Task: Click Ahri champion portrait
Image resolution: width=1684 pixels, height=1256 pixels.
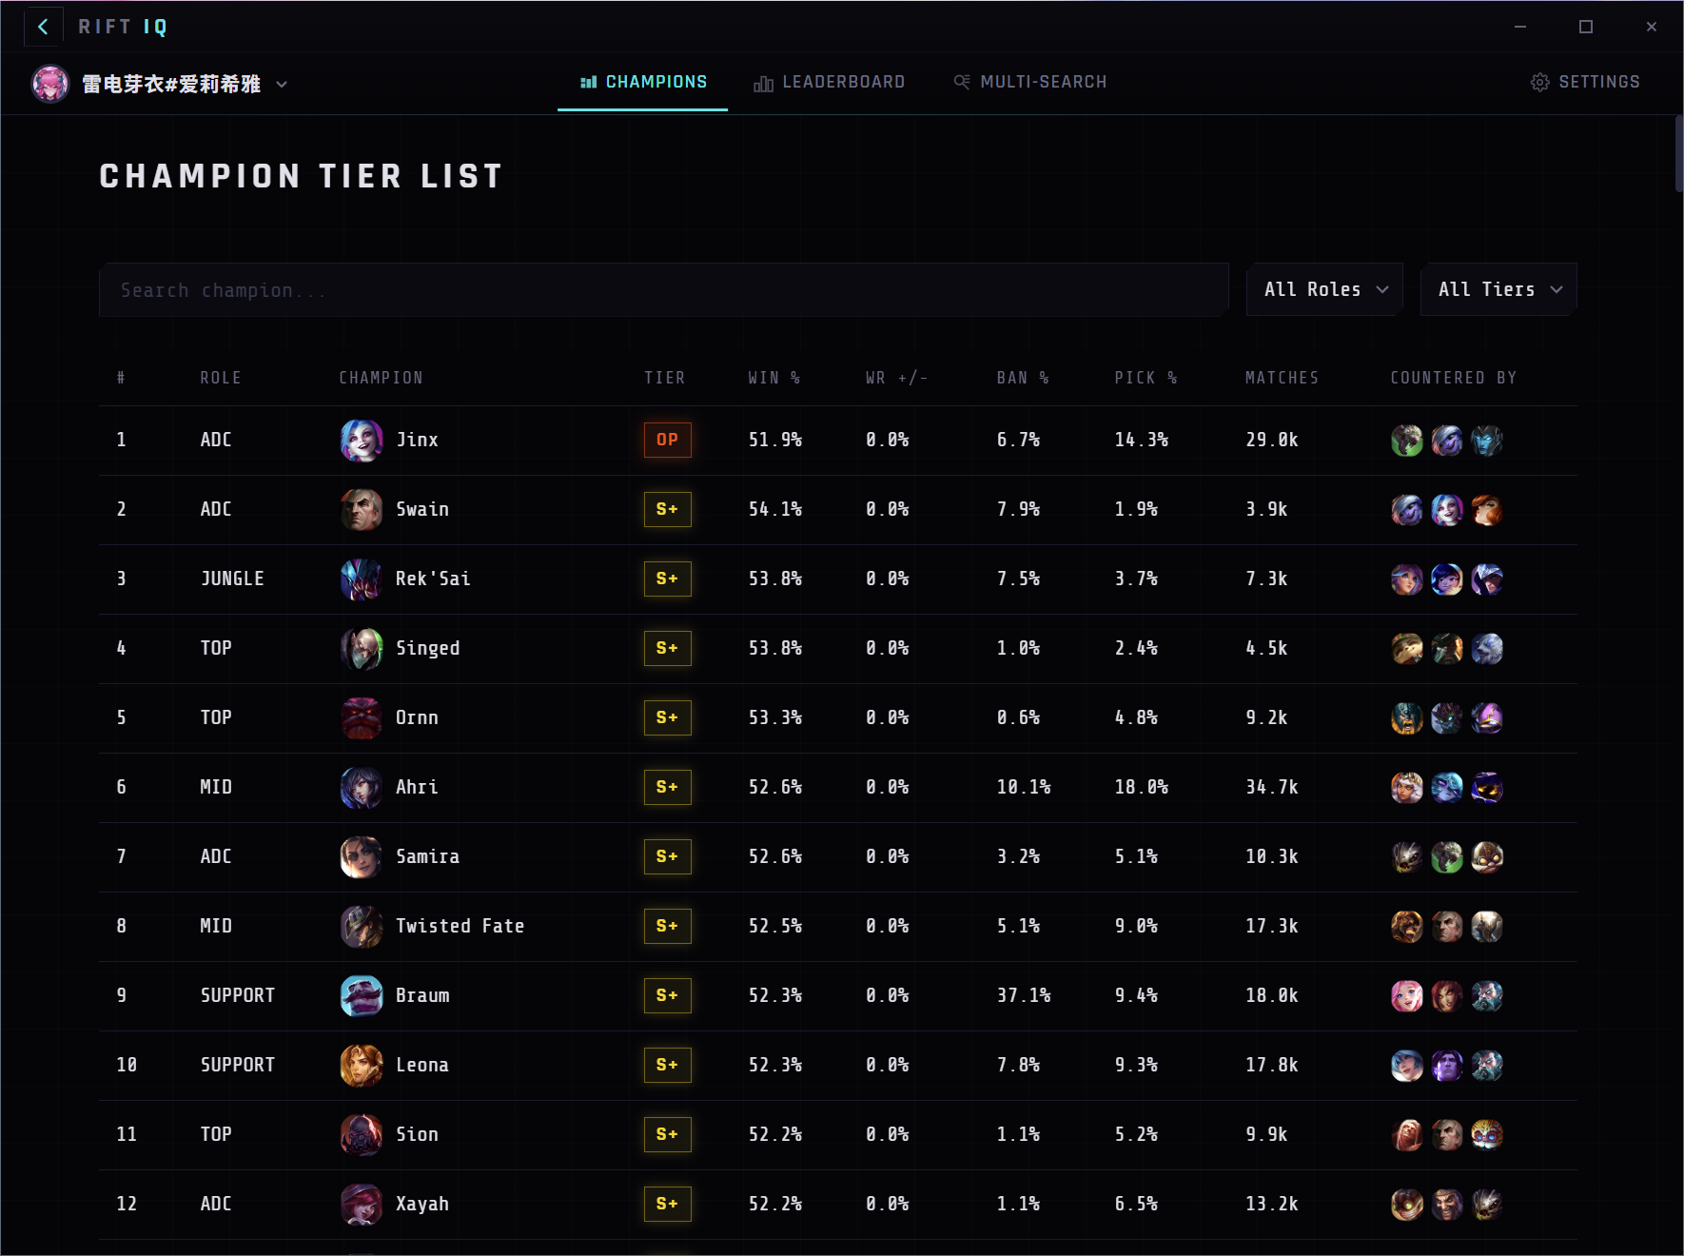Action: pos(362,787)
